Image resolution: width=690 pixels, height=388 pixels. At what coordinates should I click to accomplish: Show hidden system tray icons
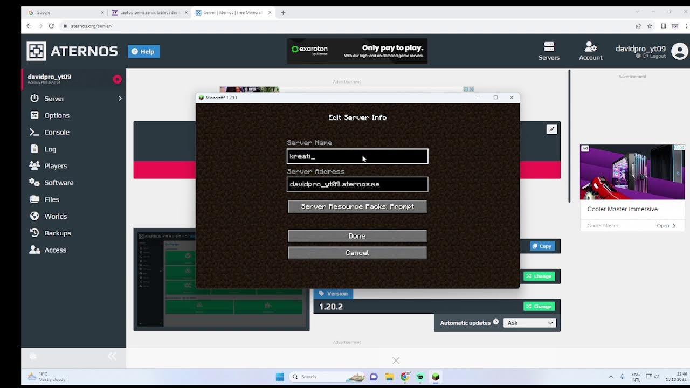[611, 377]
